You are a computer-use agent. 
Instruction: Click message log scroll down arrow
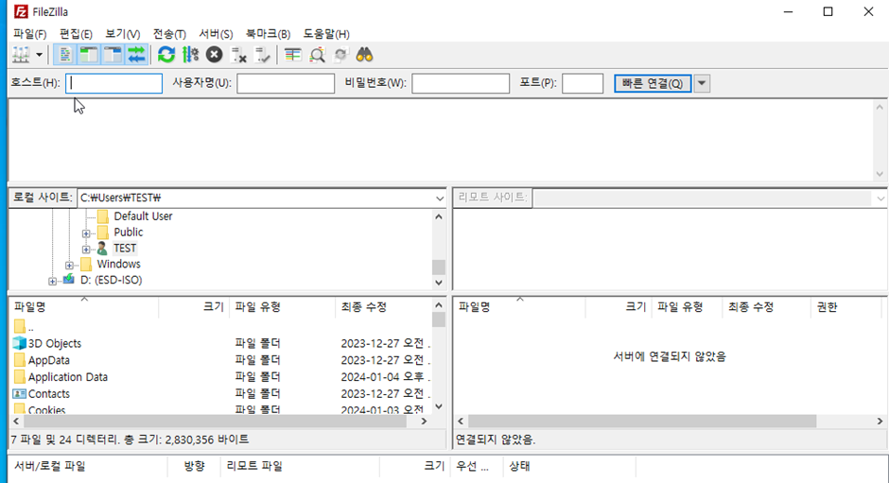(x=880, y=174)
